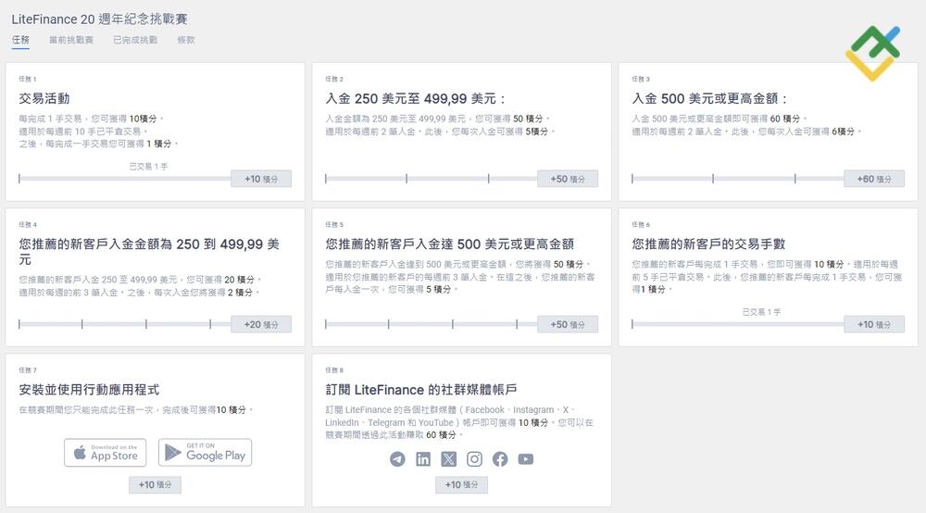The image size is (926, 513).
Task: Click +60 積分 button in 任務 3 card
Action: click(x=874, y=179)
